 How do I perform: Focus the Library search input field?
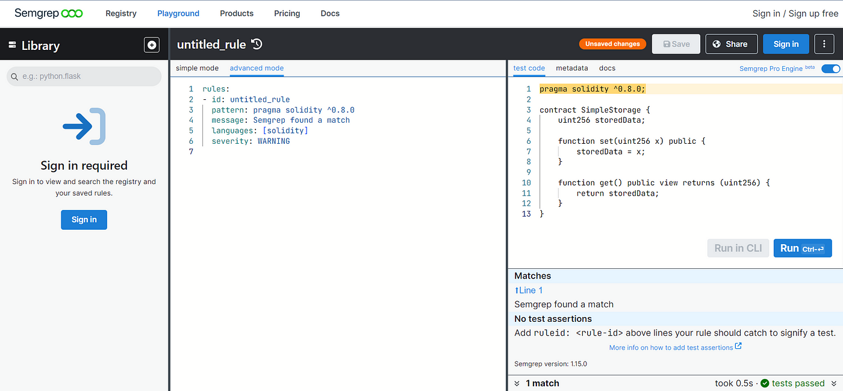tap(84, 76)
